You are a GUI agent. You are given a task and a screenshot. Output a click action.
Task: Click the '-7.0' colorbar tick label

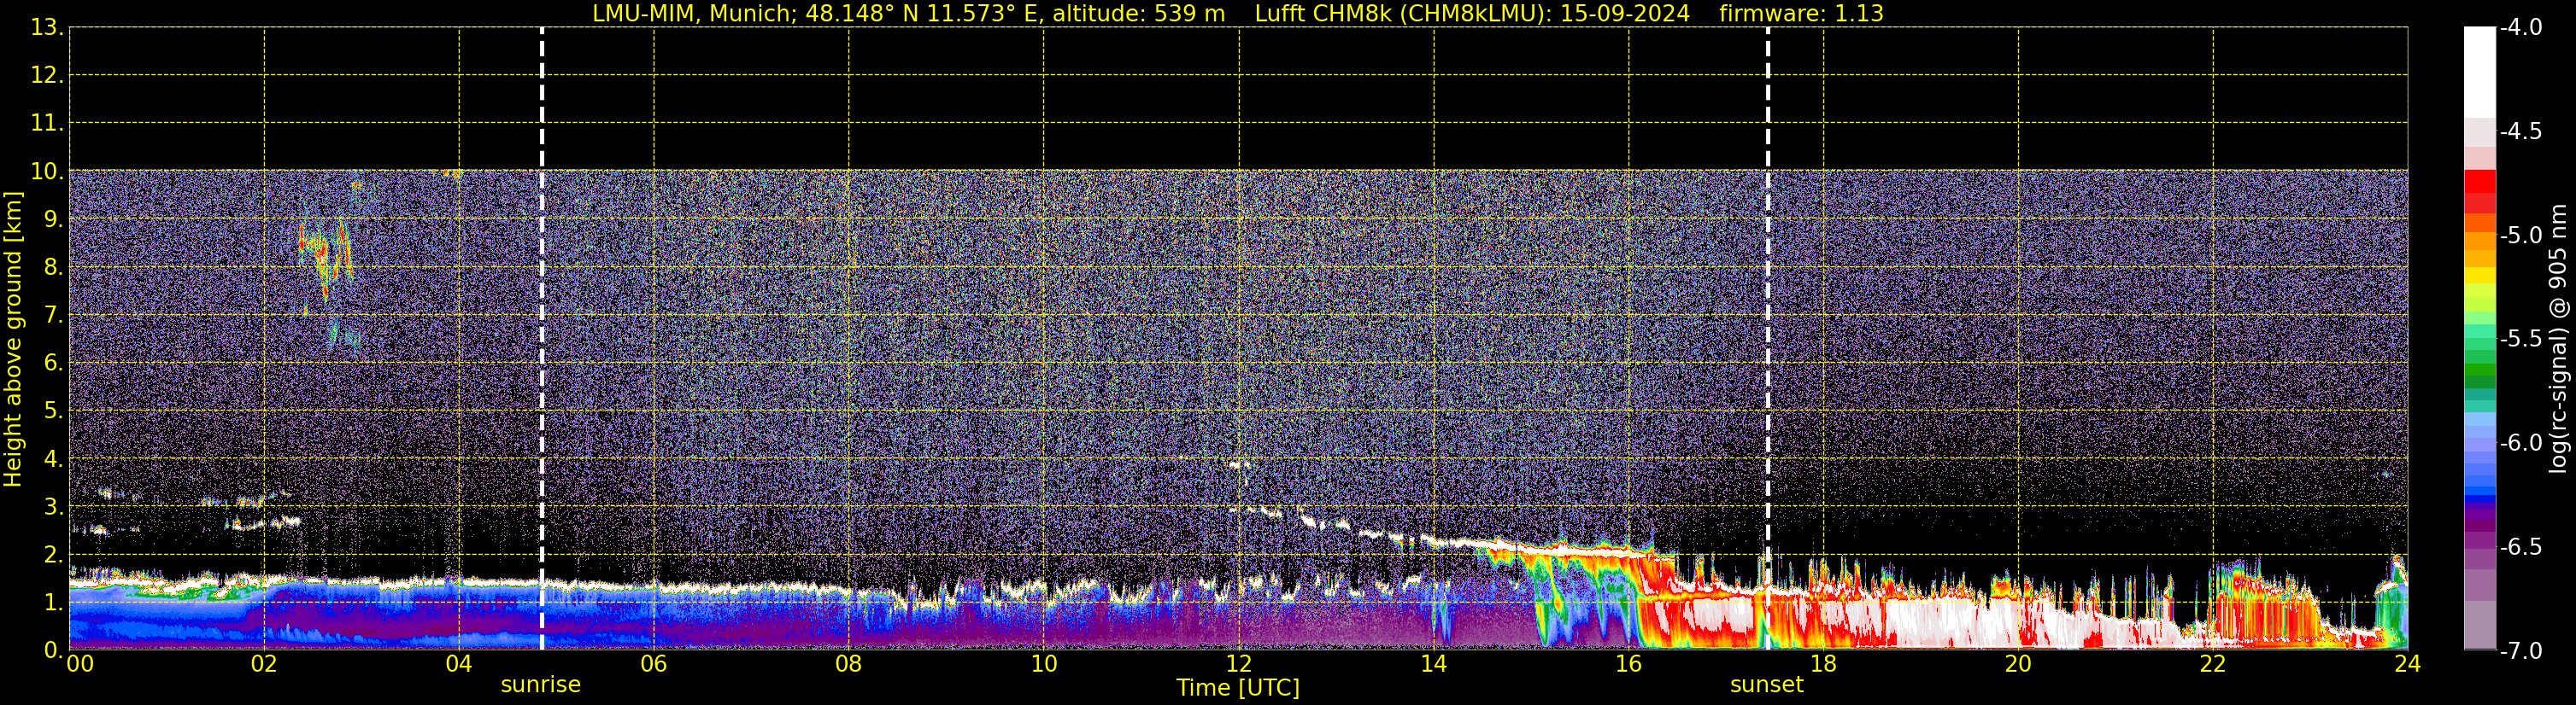tap(2521, 651)
